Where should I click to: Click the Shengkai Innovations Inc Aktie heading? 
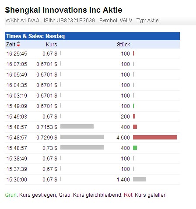click(63, 10)
